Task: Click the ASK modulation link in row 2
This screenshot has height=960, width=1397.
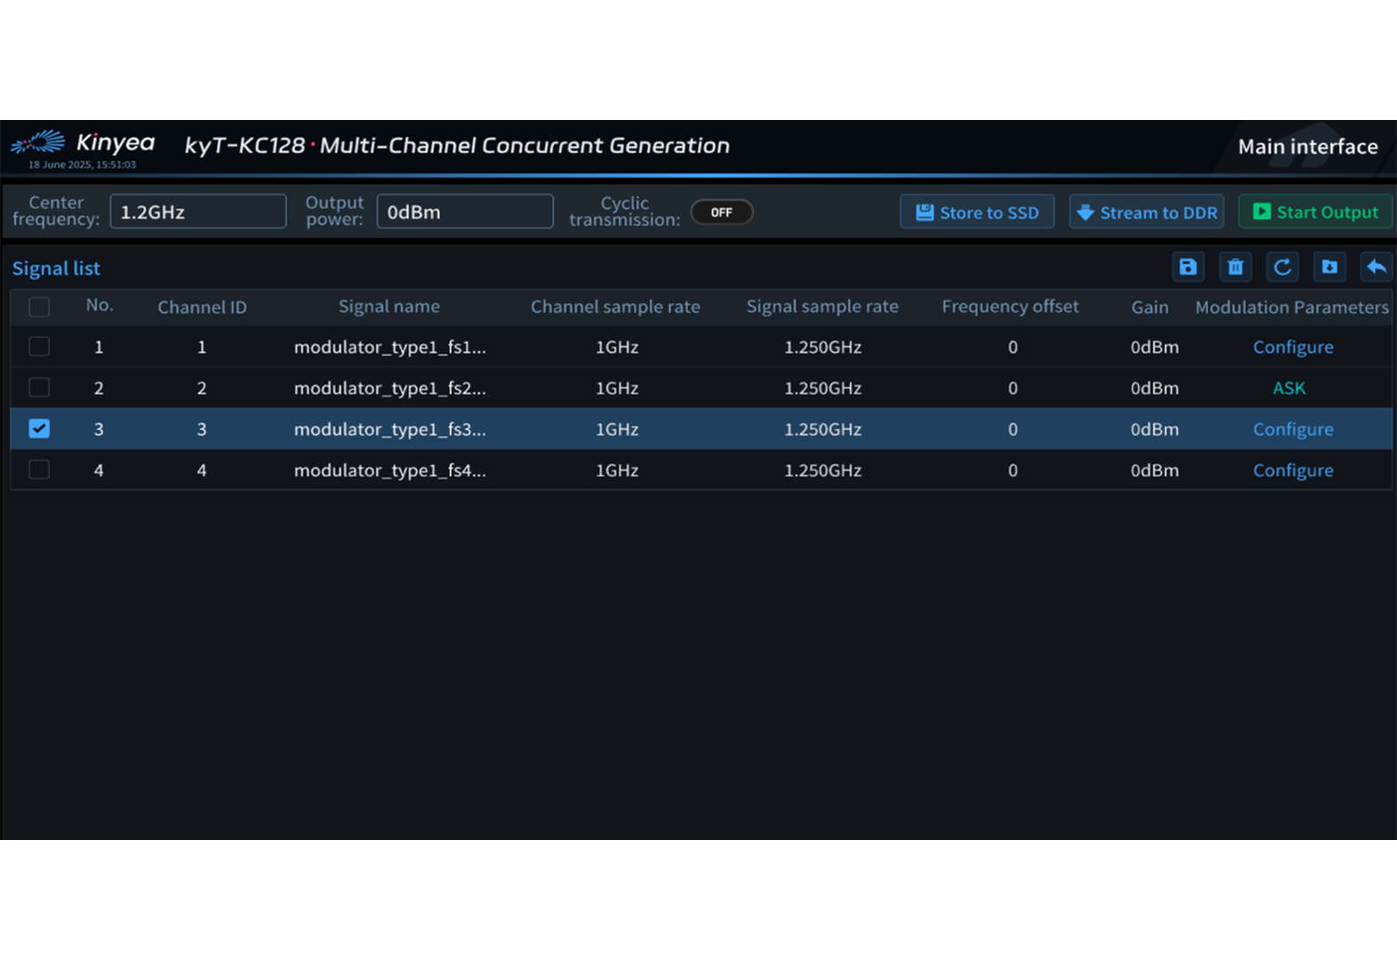Action: click(x=1289, y=388)
